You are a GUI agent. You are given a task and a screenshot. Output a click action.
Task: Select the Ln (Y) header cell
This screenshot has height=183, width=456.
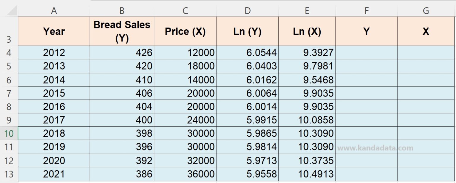click(x=247, y=31)
